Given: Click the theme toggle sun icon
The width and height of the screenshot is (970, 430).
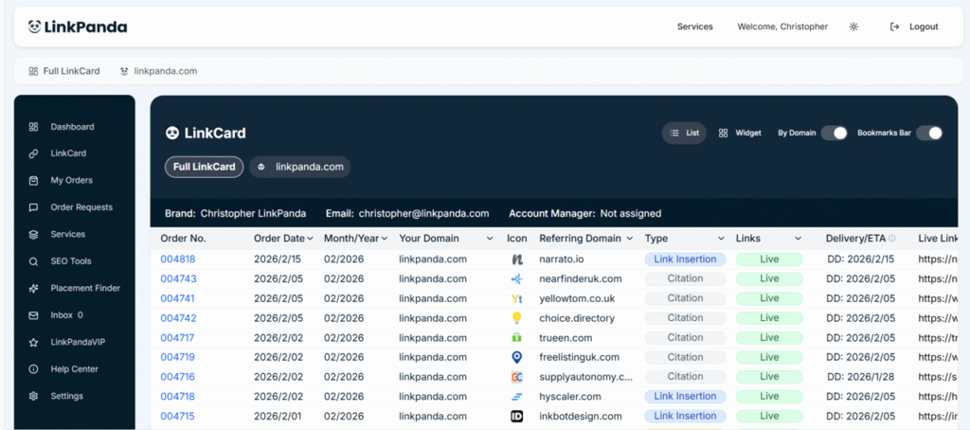Looking at the screenshot, I should 853,27.
